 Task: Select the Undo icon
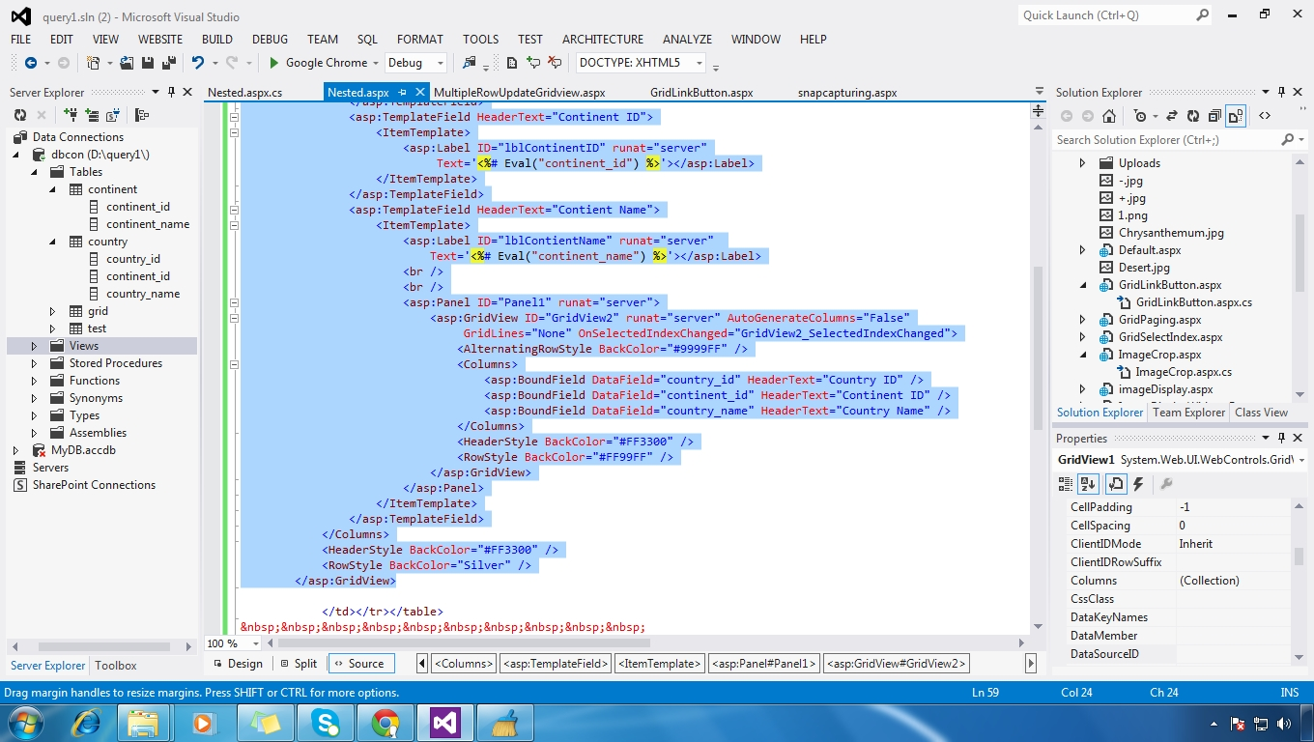[x=198, y=62]
